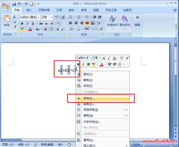Increase indent in ribbon paragraph group
179x147 pixels.
99,17
